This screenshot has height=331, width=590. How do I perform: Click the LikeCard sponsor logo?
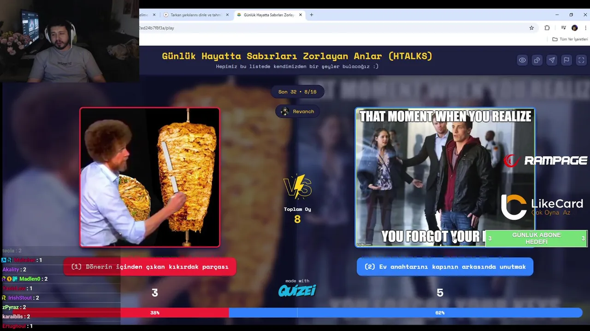(x=542, y=206)
